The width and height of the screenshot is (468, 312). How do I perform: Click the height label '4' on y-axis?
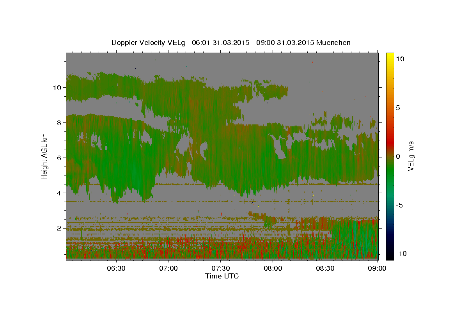coord(59,193)
